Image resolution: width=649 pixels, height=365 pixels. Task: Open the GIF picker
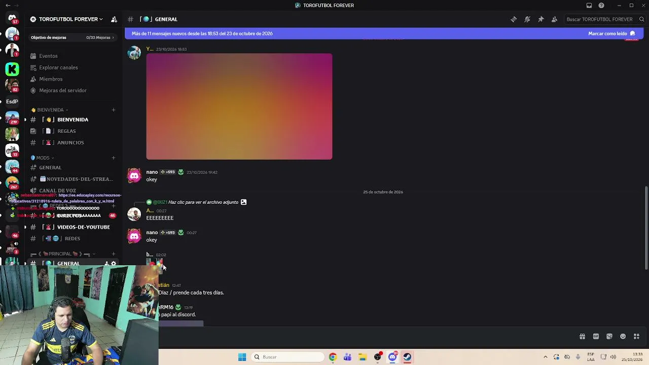pos(596,336)
